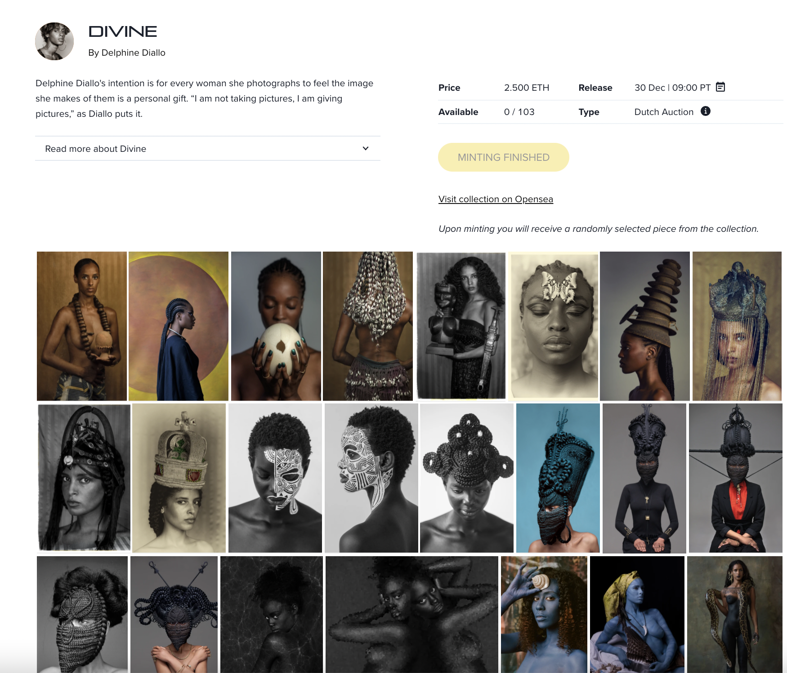Viewport: 787px width, 673px height.
Task: Expand the Read more about Divine chevron
Action: pyautogui.click(x=366, y=148)
